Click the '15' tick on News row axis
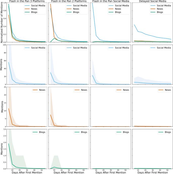The height and width of the screenshot is (174, 173). pyautogui.click(x=5, y=103)
